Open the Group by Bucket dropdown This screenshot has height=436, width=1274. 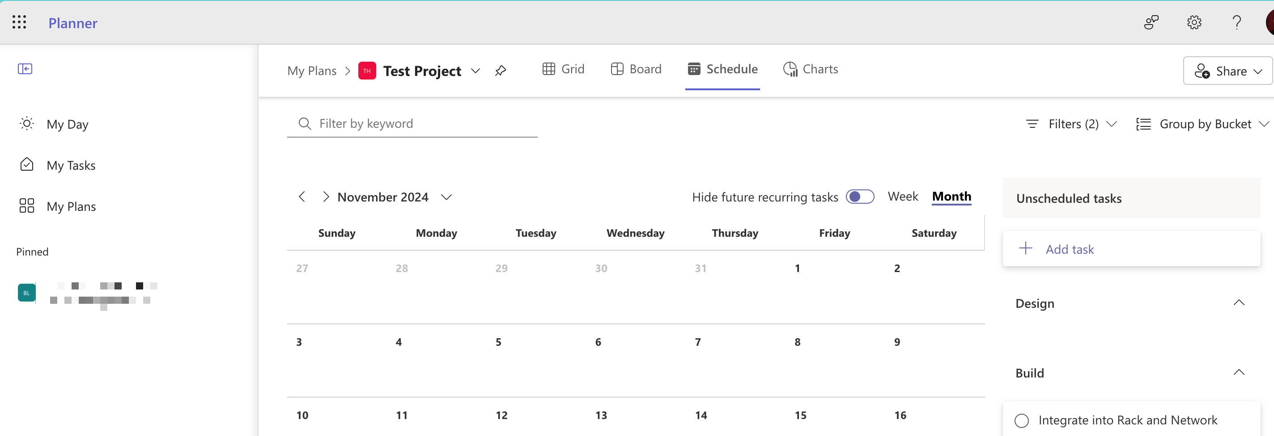[1203, 124]
